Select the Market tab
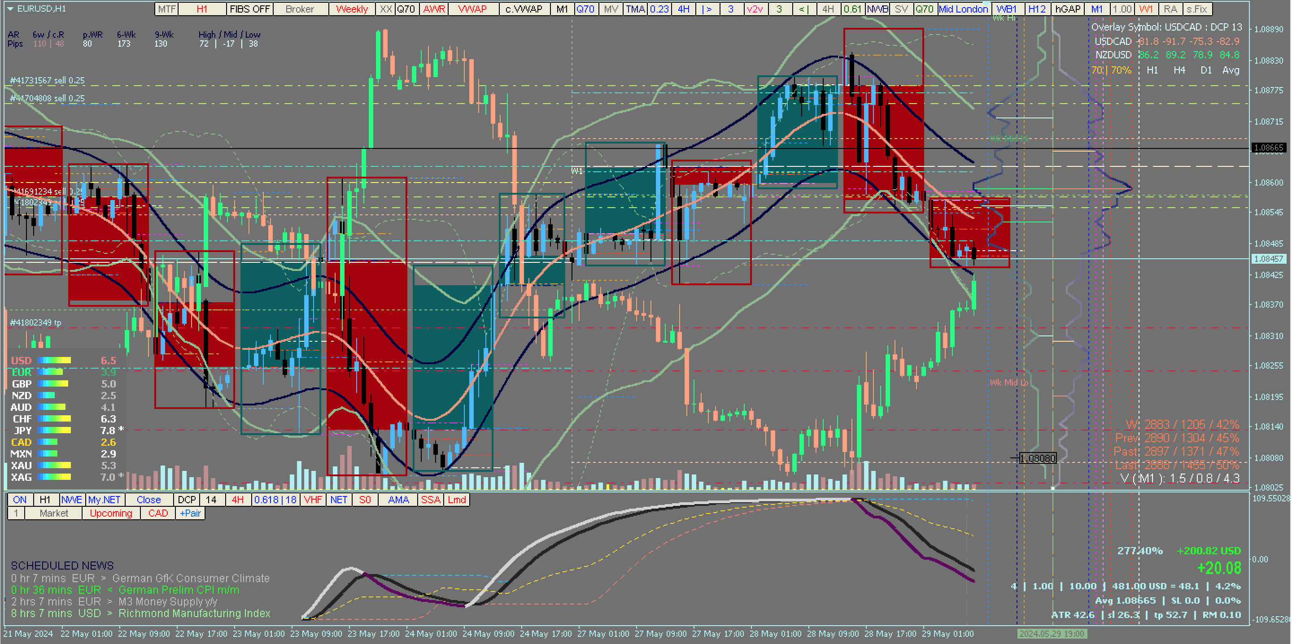Screen dimensions: 1292x644 54,513
